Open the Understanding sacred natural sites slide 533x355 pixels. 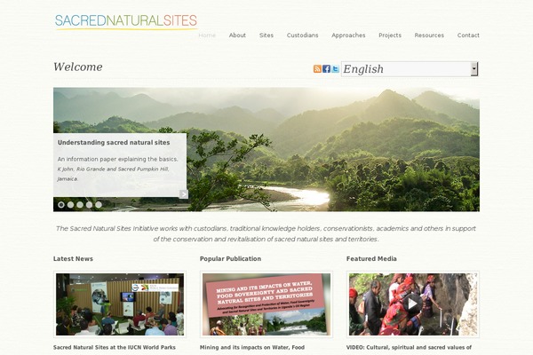tap(114, 142)
